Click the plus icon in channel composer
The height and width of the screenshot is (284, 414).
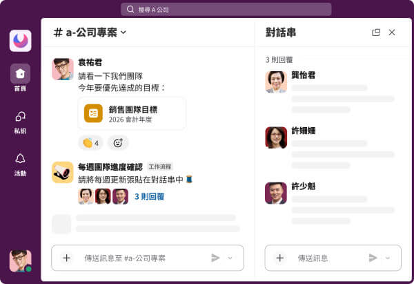pyautogui.click(x=66, y=258)
